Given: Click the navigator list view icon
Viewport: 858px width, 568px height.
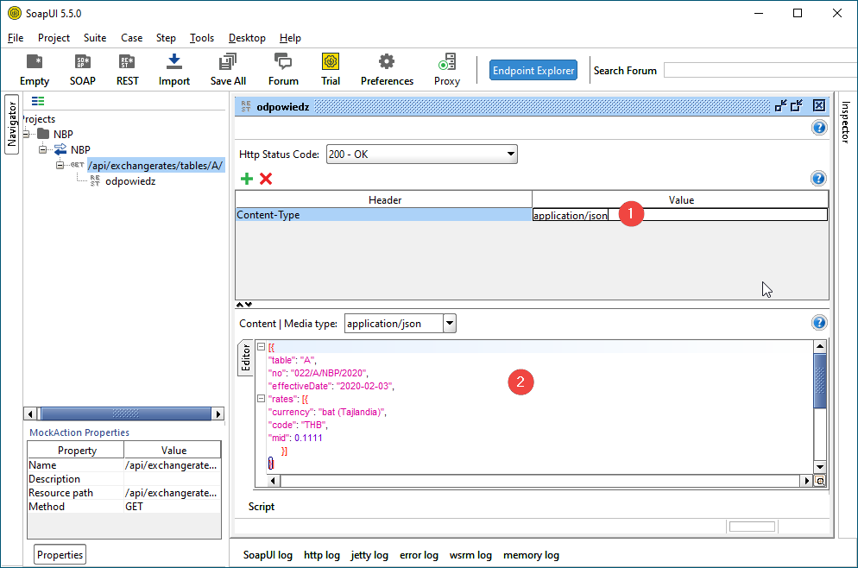Looking at the screenshot, I should (x=38, y=101).
